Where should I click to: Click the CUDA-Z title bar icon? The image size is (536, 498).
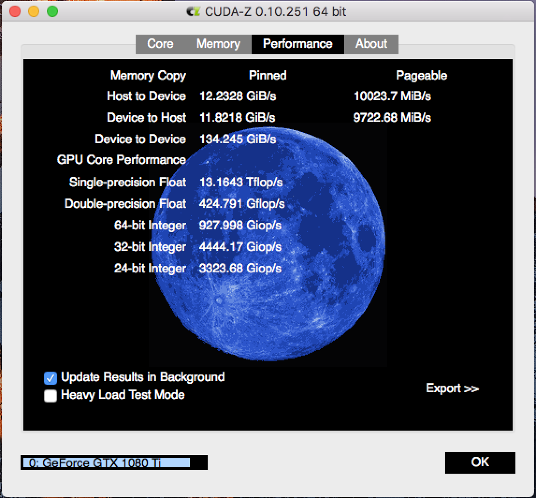(x=193, y=12)
